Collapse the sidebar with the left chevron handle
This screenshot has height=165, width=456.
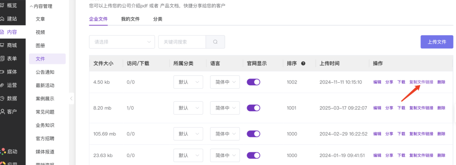pyautogui.click(x=71, y=99)
